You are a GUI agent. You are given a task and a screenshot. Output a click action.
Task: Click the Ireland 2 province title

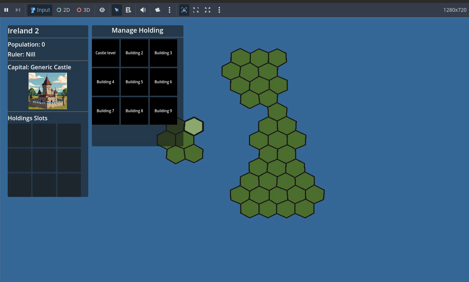pyautogui.click(x=23, y=31)
